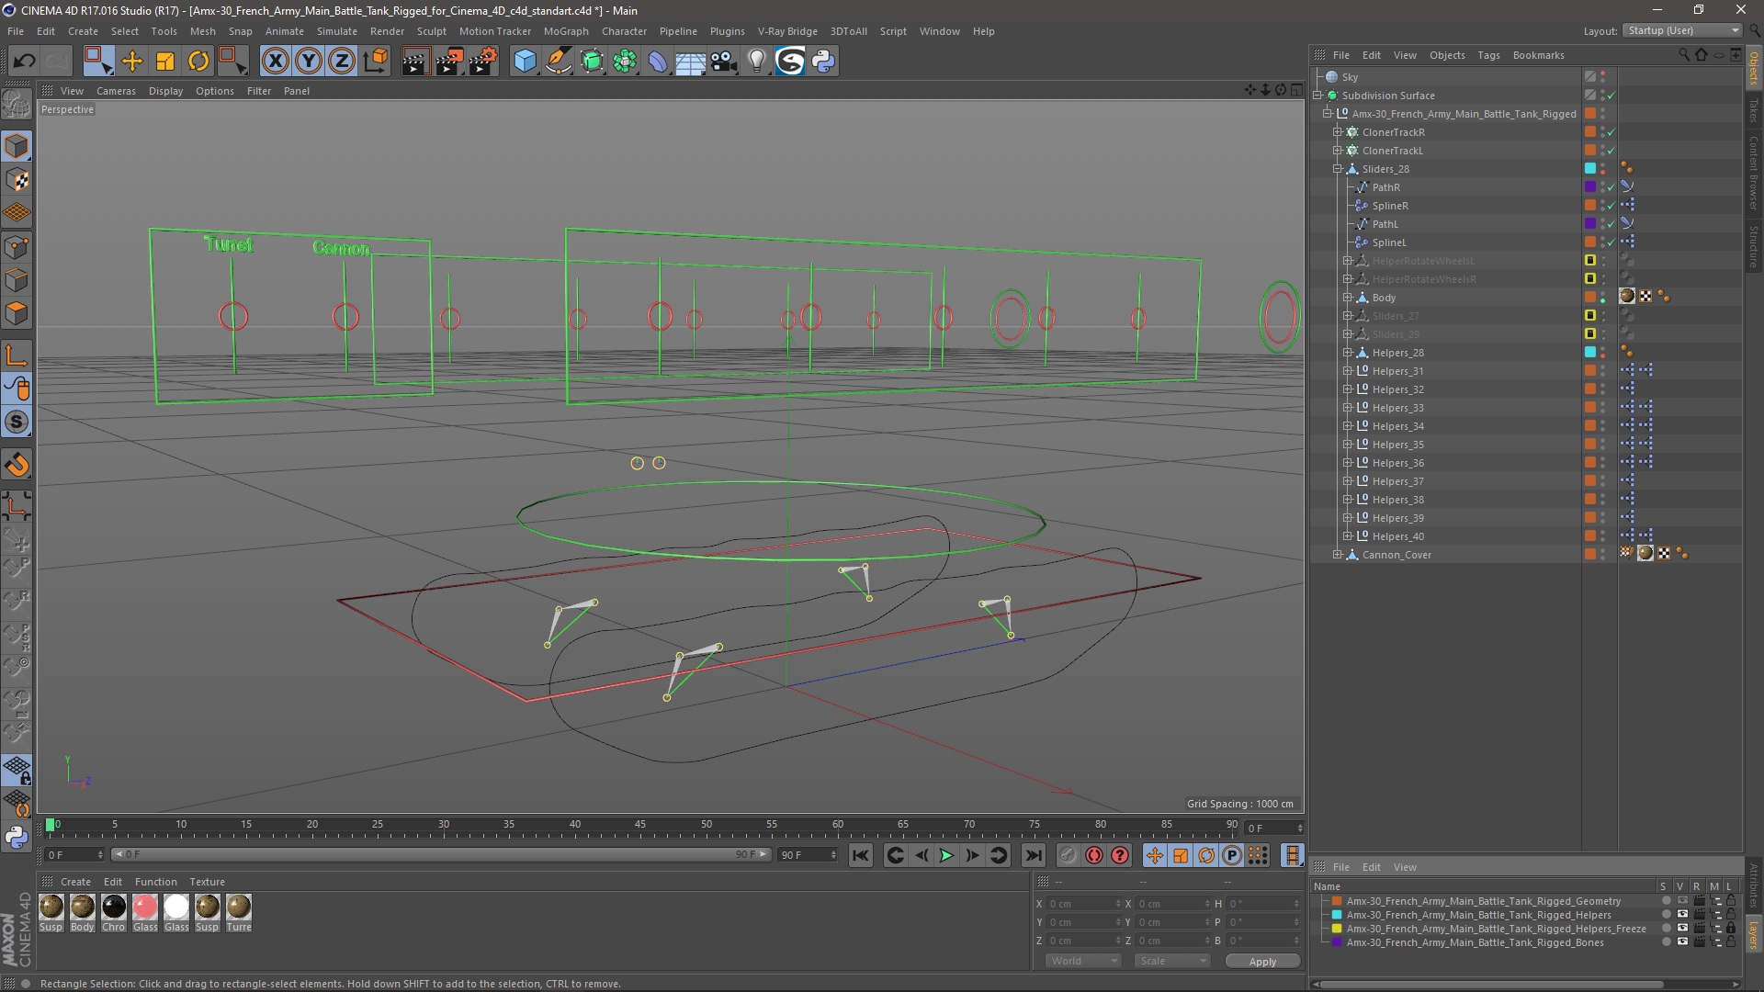Open the Array modeling objects icon

coord(626,62)
